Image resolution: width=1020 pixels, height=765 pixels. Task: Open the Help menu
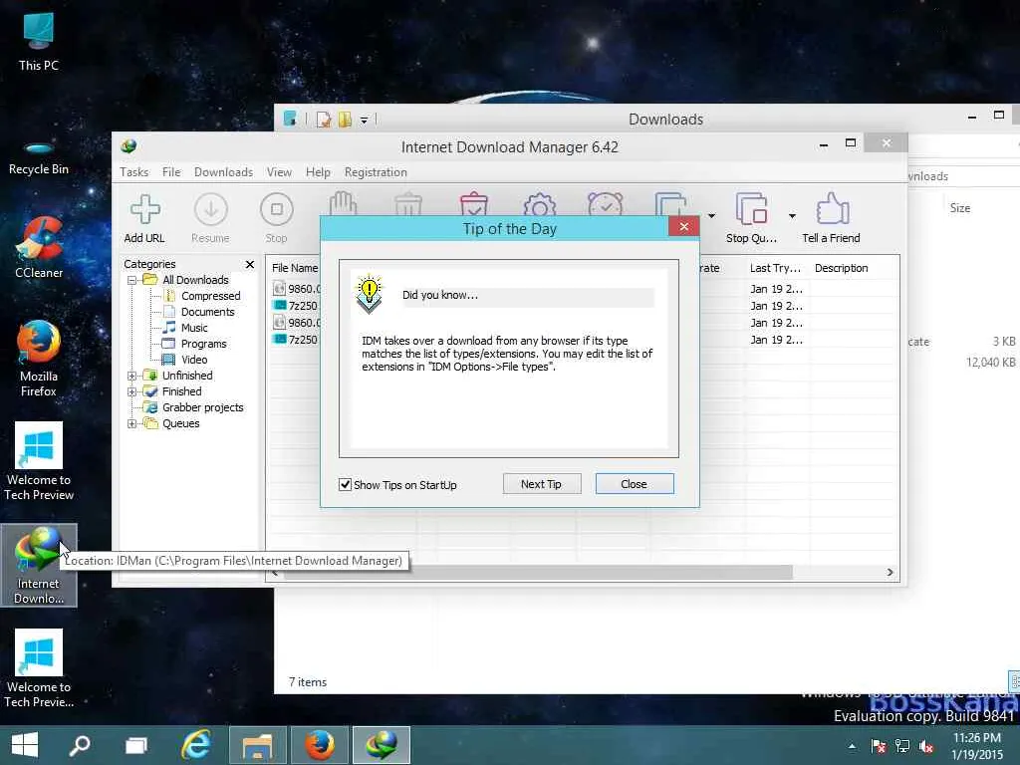(x=318, y=172)
